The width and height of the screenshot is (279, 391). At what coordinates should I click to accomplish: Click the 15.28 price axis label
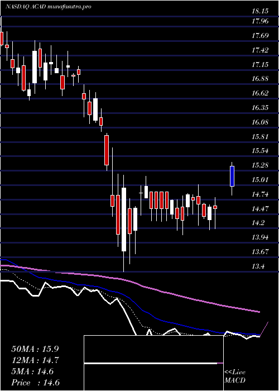(x=260, y=165)
